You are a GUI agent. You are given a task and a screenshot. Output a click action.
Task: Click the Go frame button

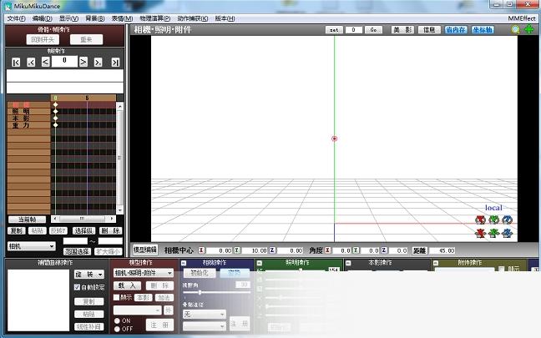pos(373,30)
